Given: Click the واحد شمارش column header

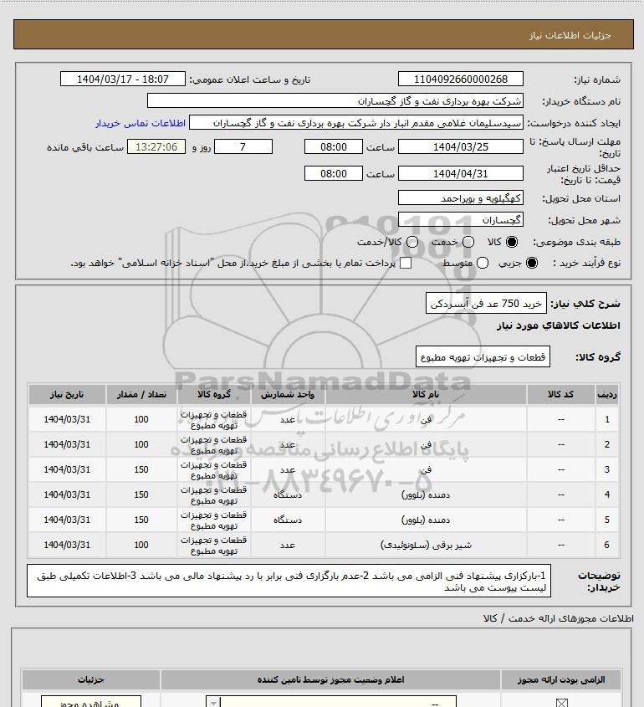Looking at the screenshot, I should click(288, 394).
